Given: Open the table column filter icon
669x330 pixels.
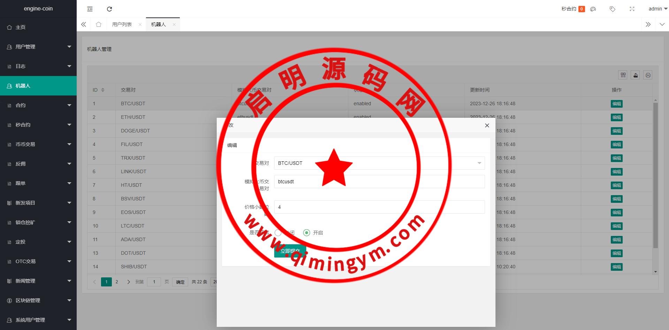Looking at the screenshot, I should click(623, 75).
